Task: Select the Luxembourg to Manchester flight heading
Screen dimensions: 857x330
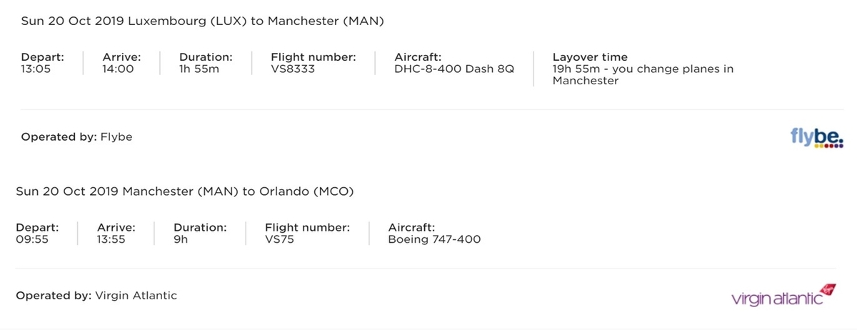Action: (203, 21)
